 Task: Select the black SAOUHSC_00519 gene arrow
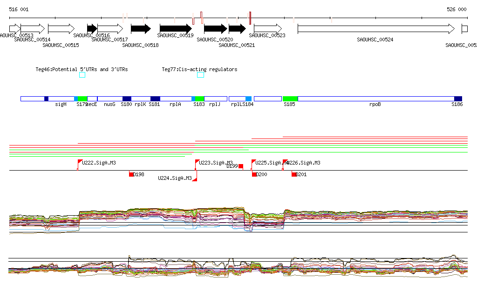coord(176,29)
